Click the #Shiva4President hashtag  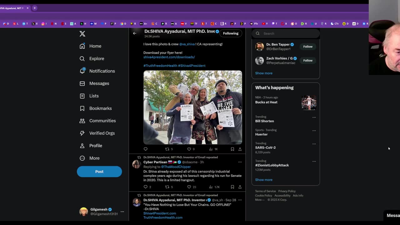(192, 66)
